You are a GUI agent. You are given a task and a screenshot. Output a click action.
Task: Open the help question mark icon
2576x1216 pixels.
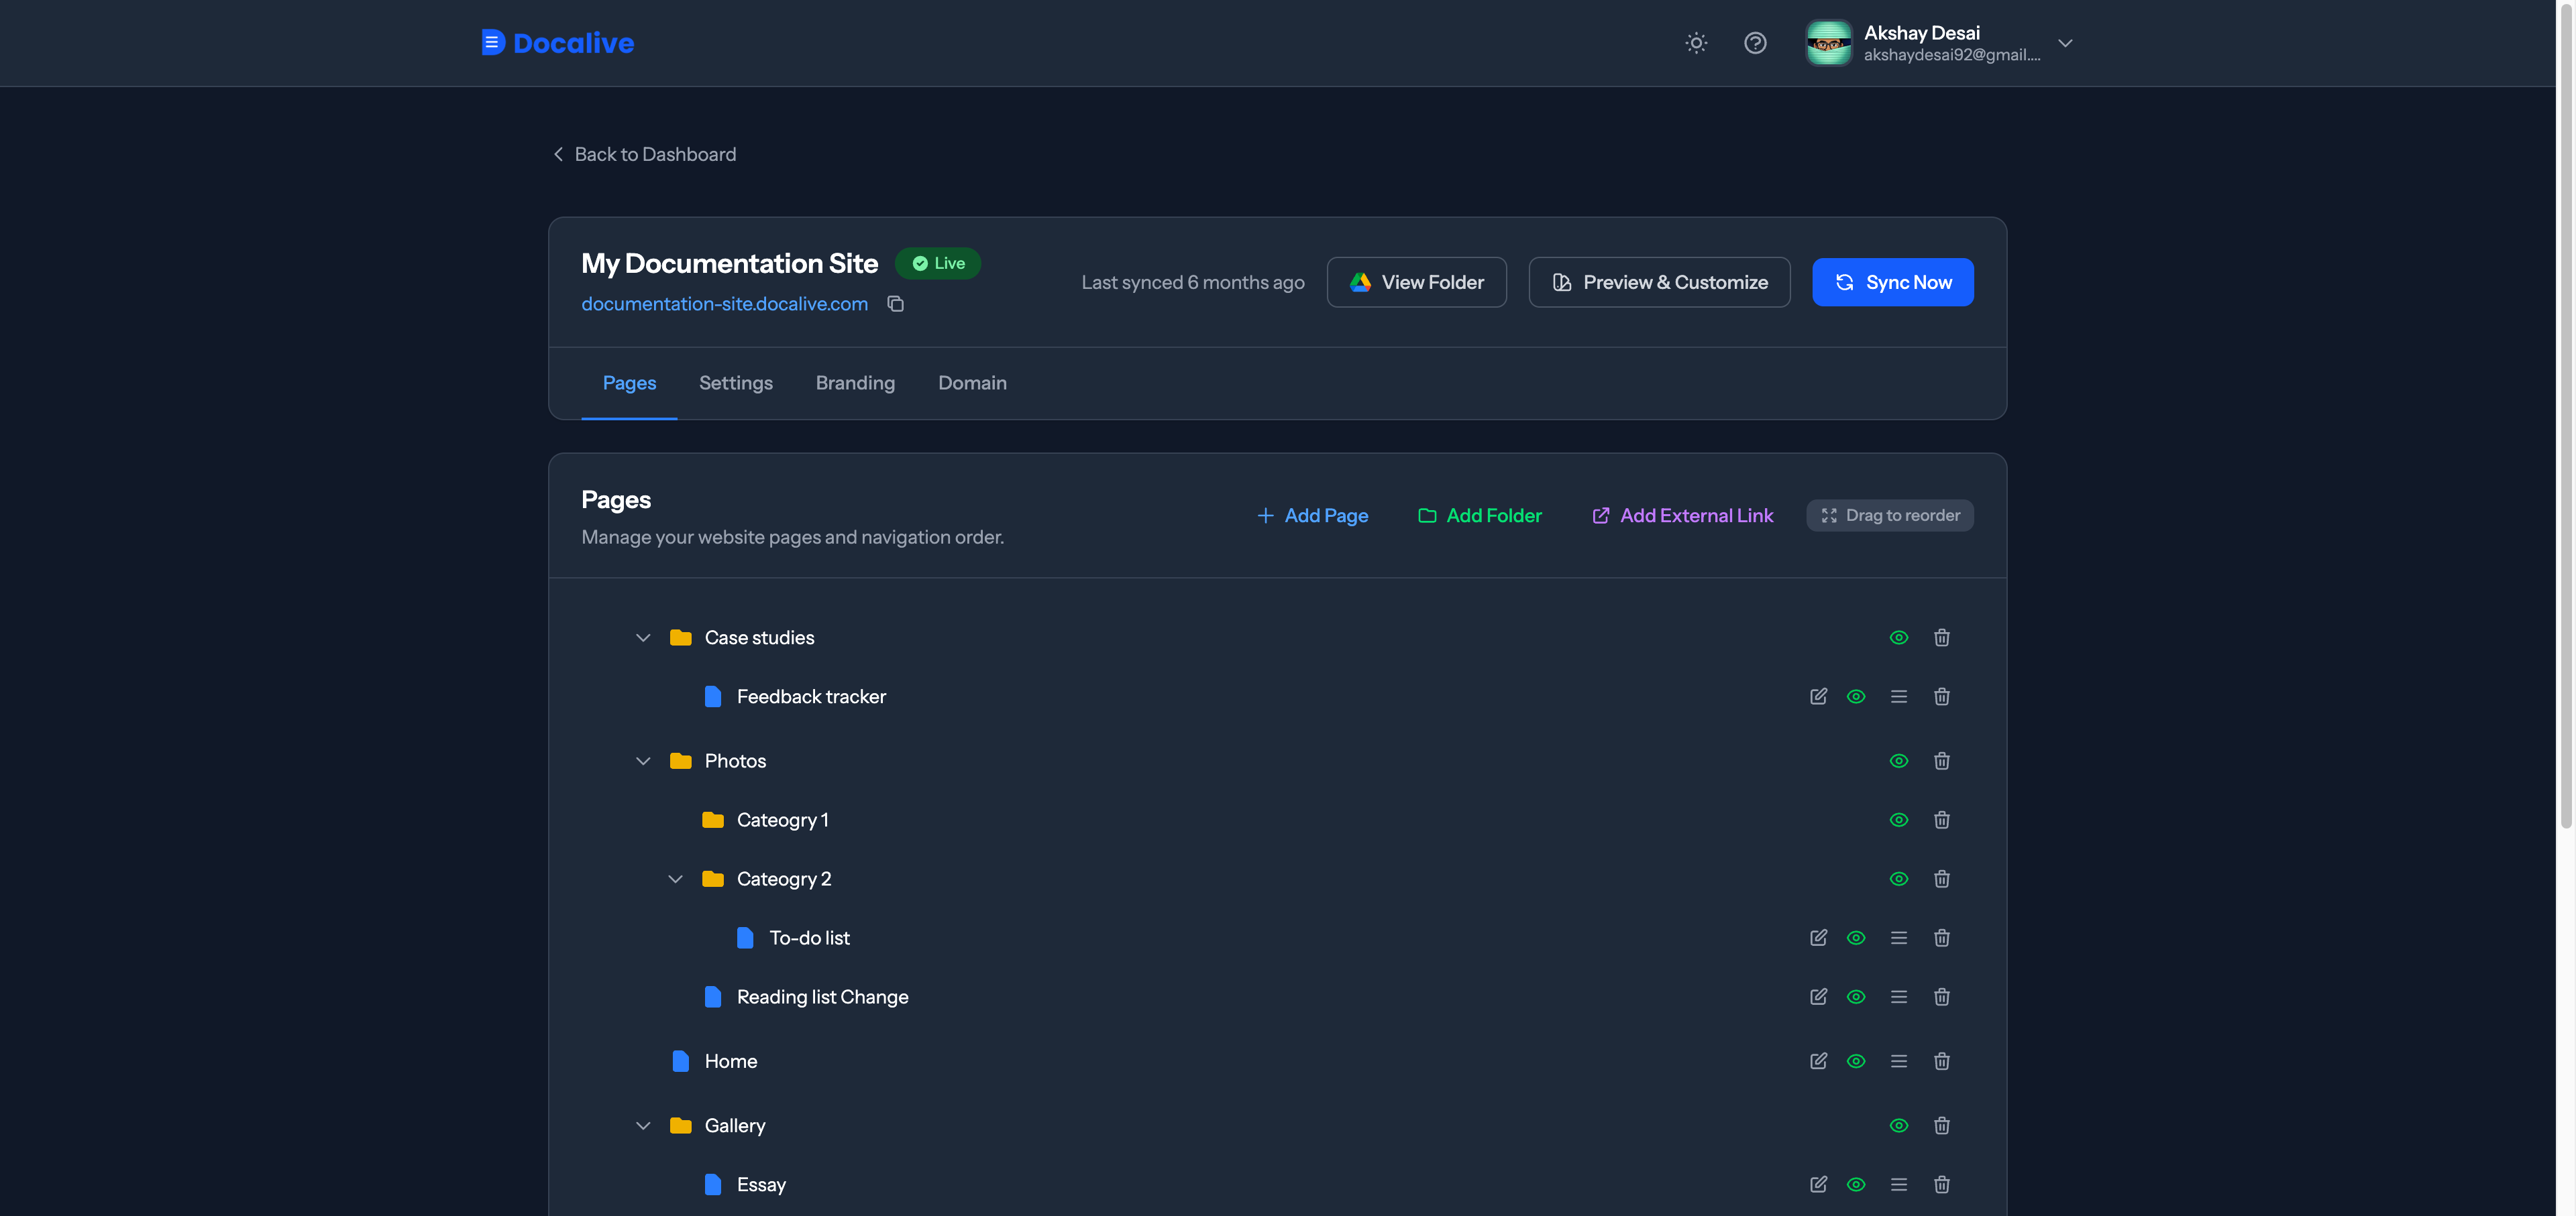pos(1755,43)
